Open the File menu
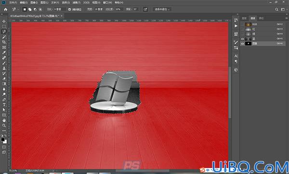289x174 pixels. tap(13, 2)
